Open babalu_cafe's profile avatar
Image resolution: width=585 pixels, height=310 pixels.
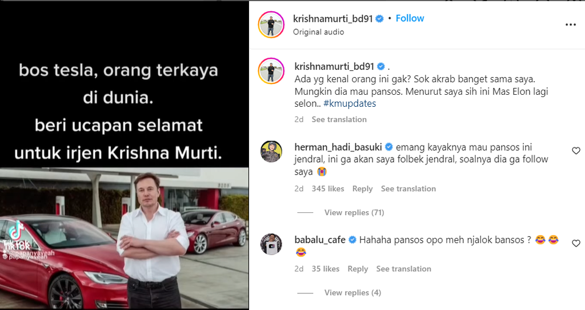[271, 244]
